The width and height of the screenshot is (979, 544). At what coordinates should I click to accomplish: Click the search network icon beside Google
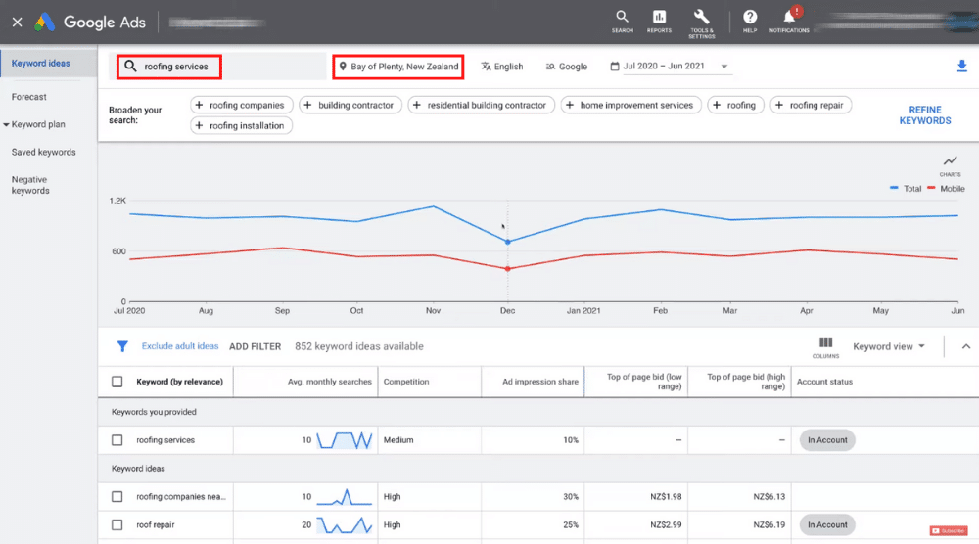pyautogui.click(x=550, y=67)
